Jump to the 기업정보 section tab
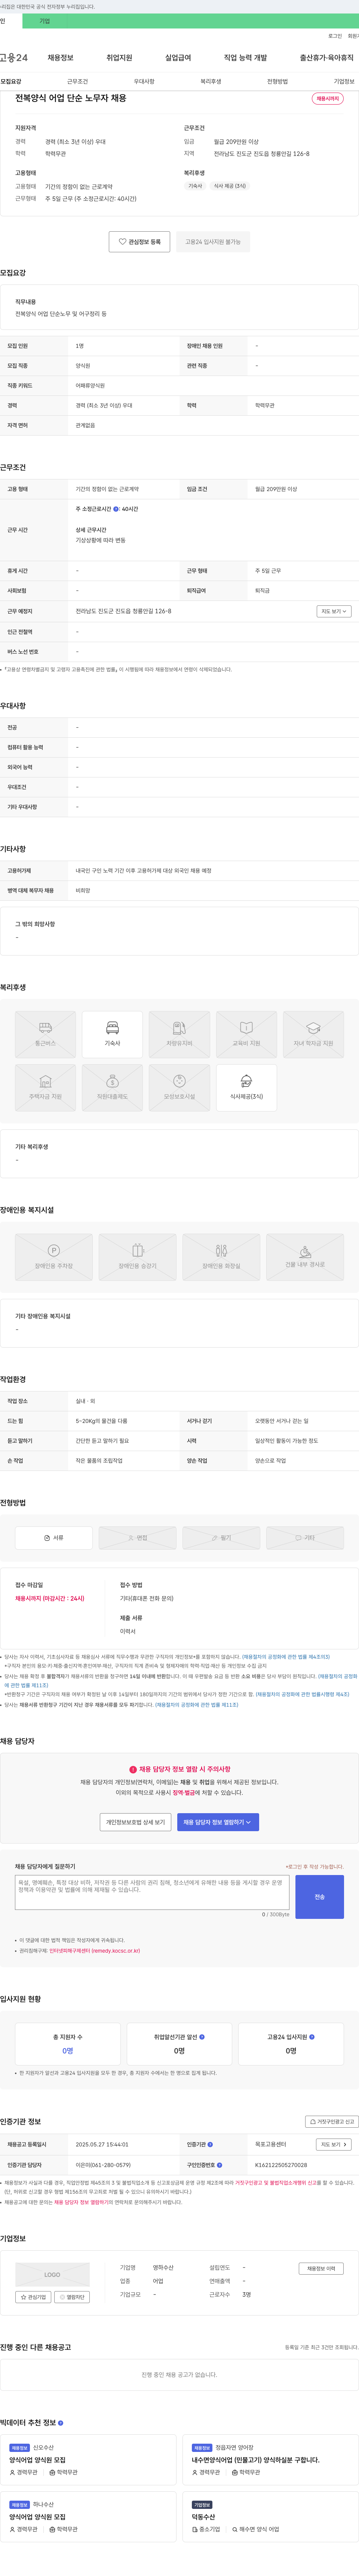359x2576 pixels. point(344,82)
